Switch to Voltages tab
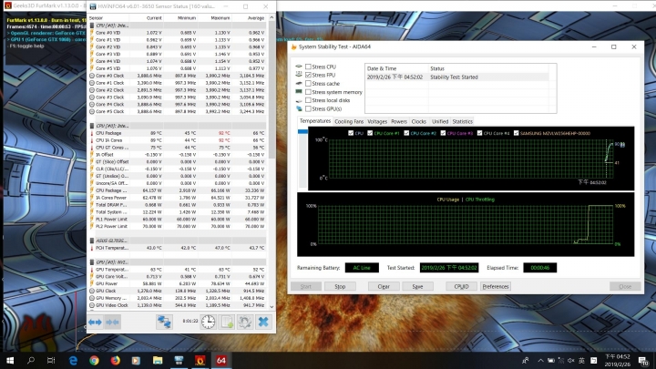The height and width of the screenshot is (369, 656). [377, 121]
